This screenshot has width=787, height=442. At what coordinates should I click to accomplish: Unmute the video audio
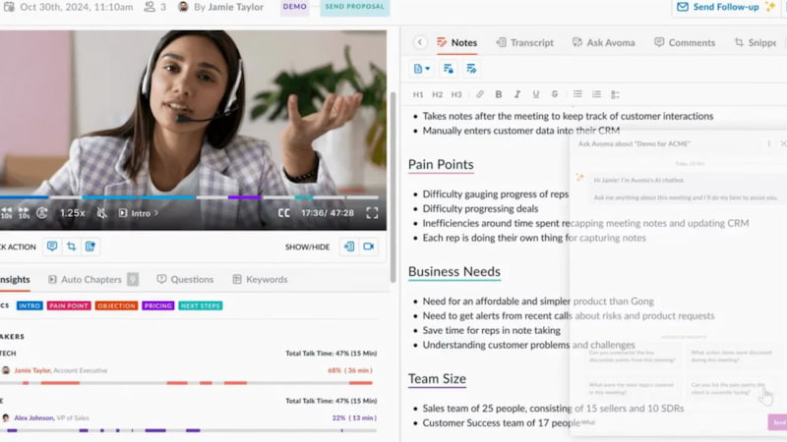click(101, 212)
